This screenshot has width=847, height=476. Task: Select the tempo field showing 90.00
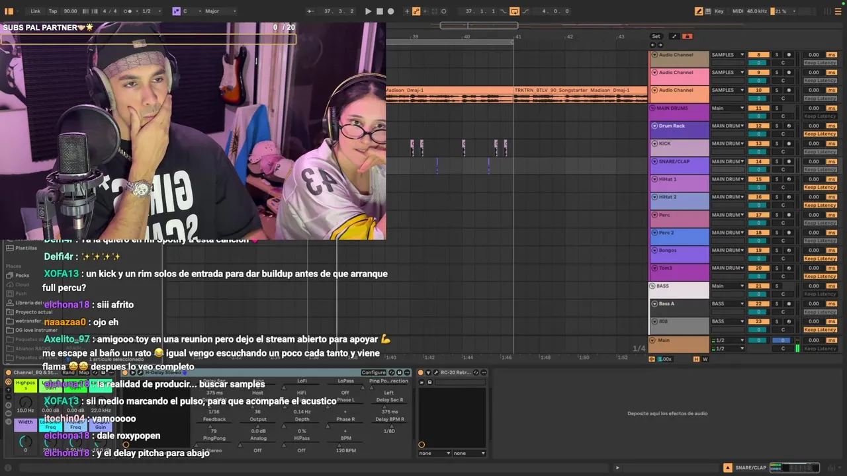(x=70, y=11)
